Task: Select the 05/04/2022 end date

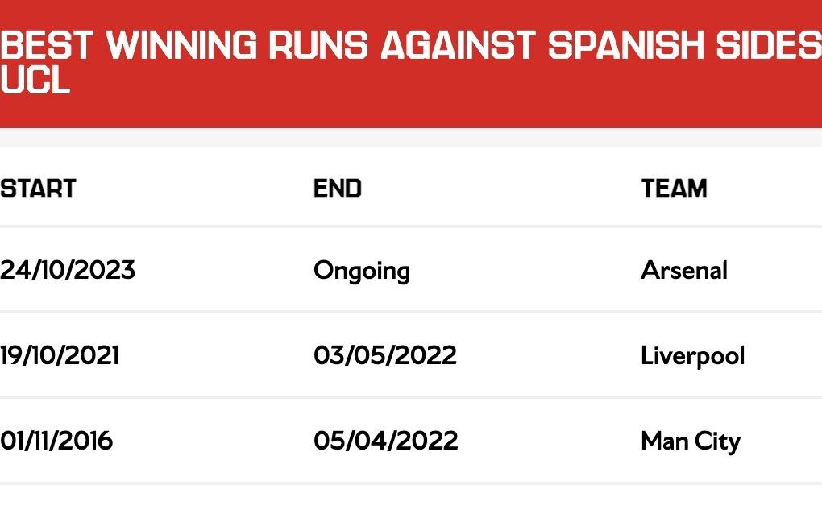Action: [x=385, y=441]
